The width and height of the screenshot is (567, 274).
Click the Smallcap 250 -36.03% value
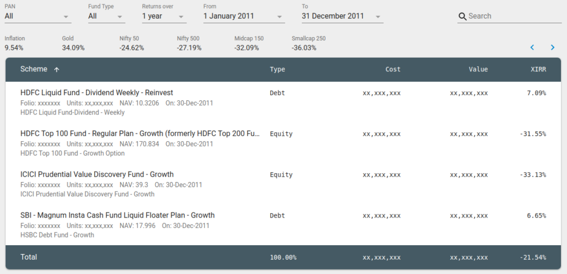[304, 48]
